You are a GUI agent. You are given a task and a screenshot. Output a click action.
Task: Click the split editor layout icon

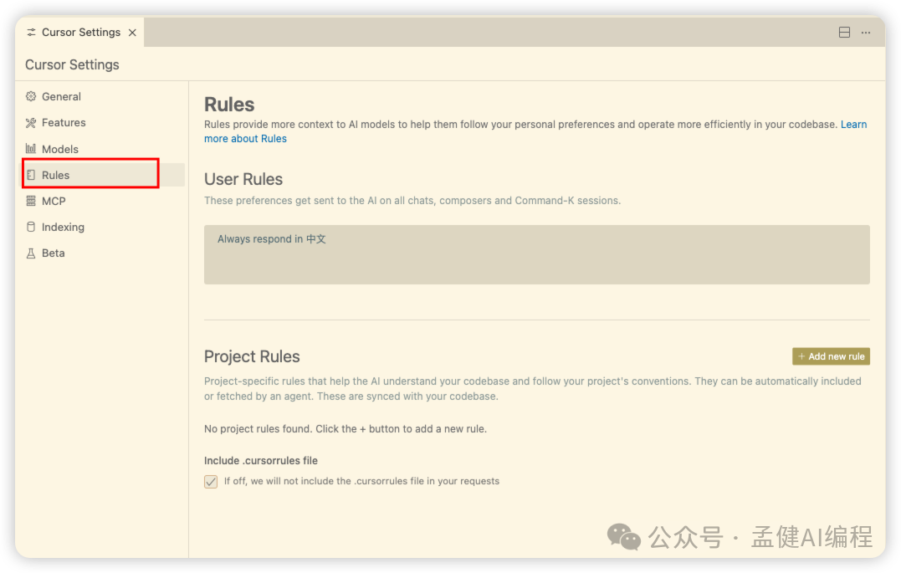(x=844, y=32)
